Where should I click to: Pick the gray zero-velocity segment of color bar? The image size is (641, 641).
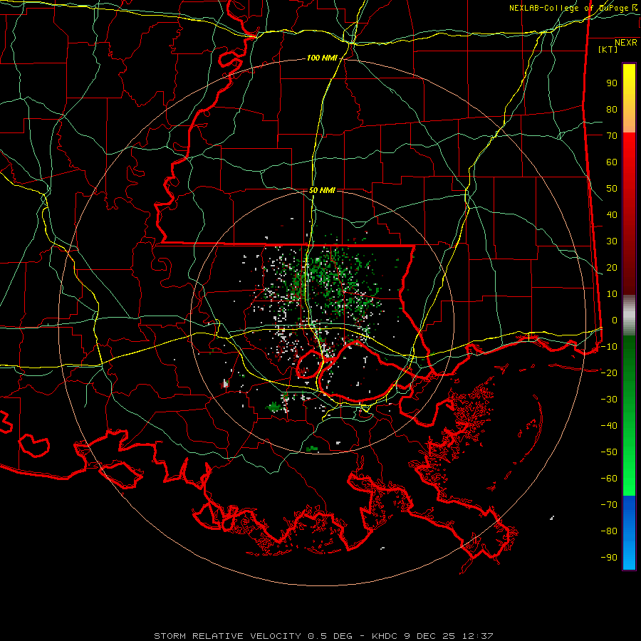pyautogui.click(x=629, y=316)
